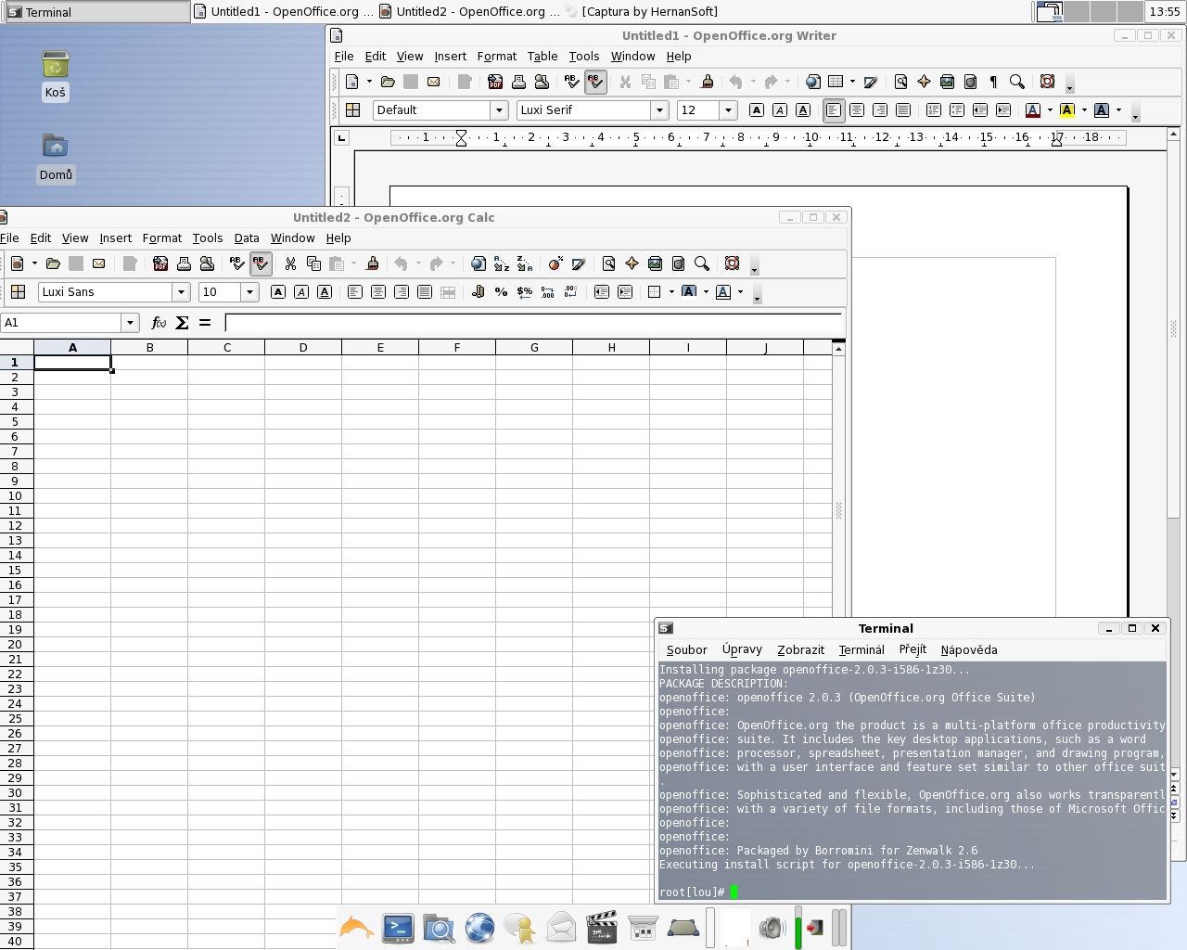
Task: Toggle AutoSpellcheck in Writer
Action: click(x=595, y=82)
